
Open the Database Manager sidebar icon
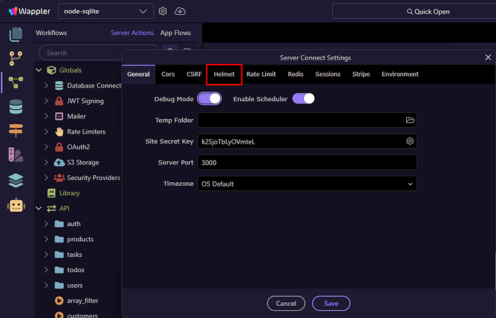tap(16, 106)
